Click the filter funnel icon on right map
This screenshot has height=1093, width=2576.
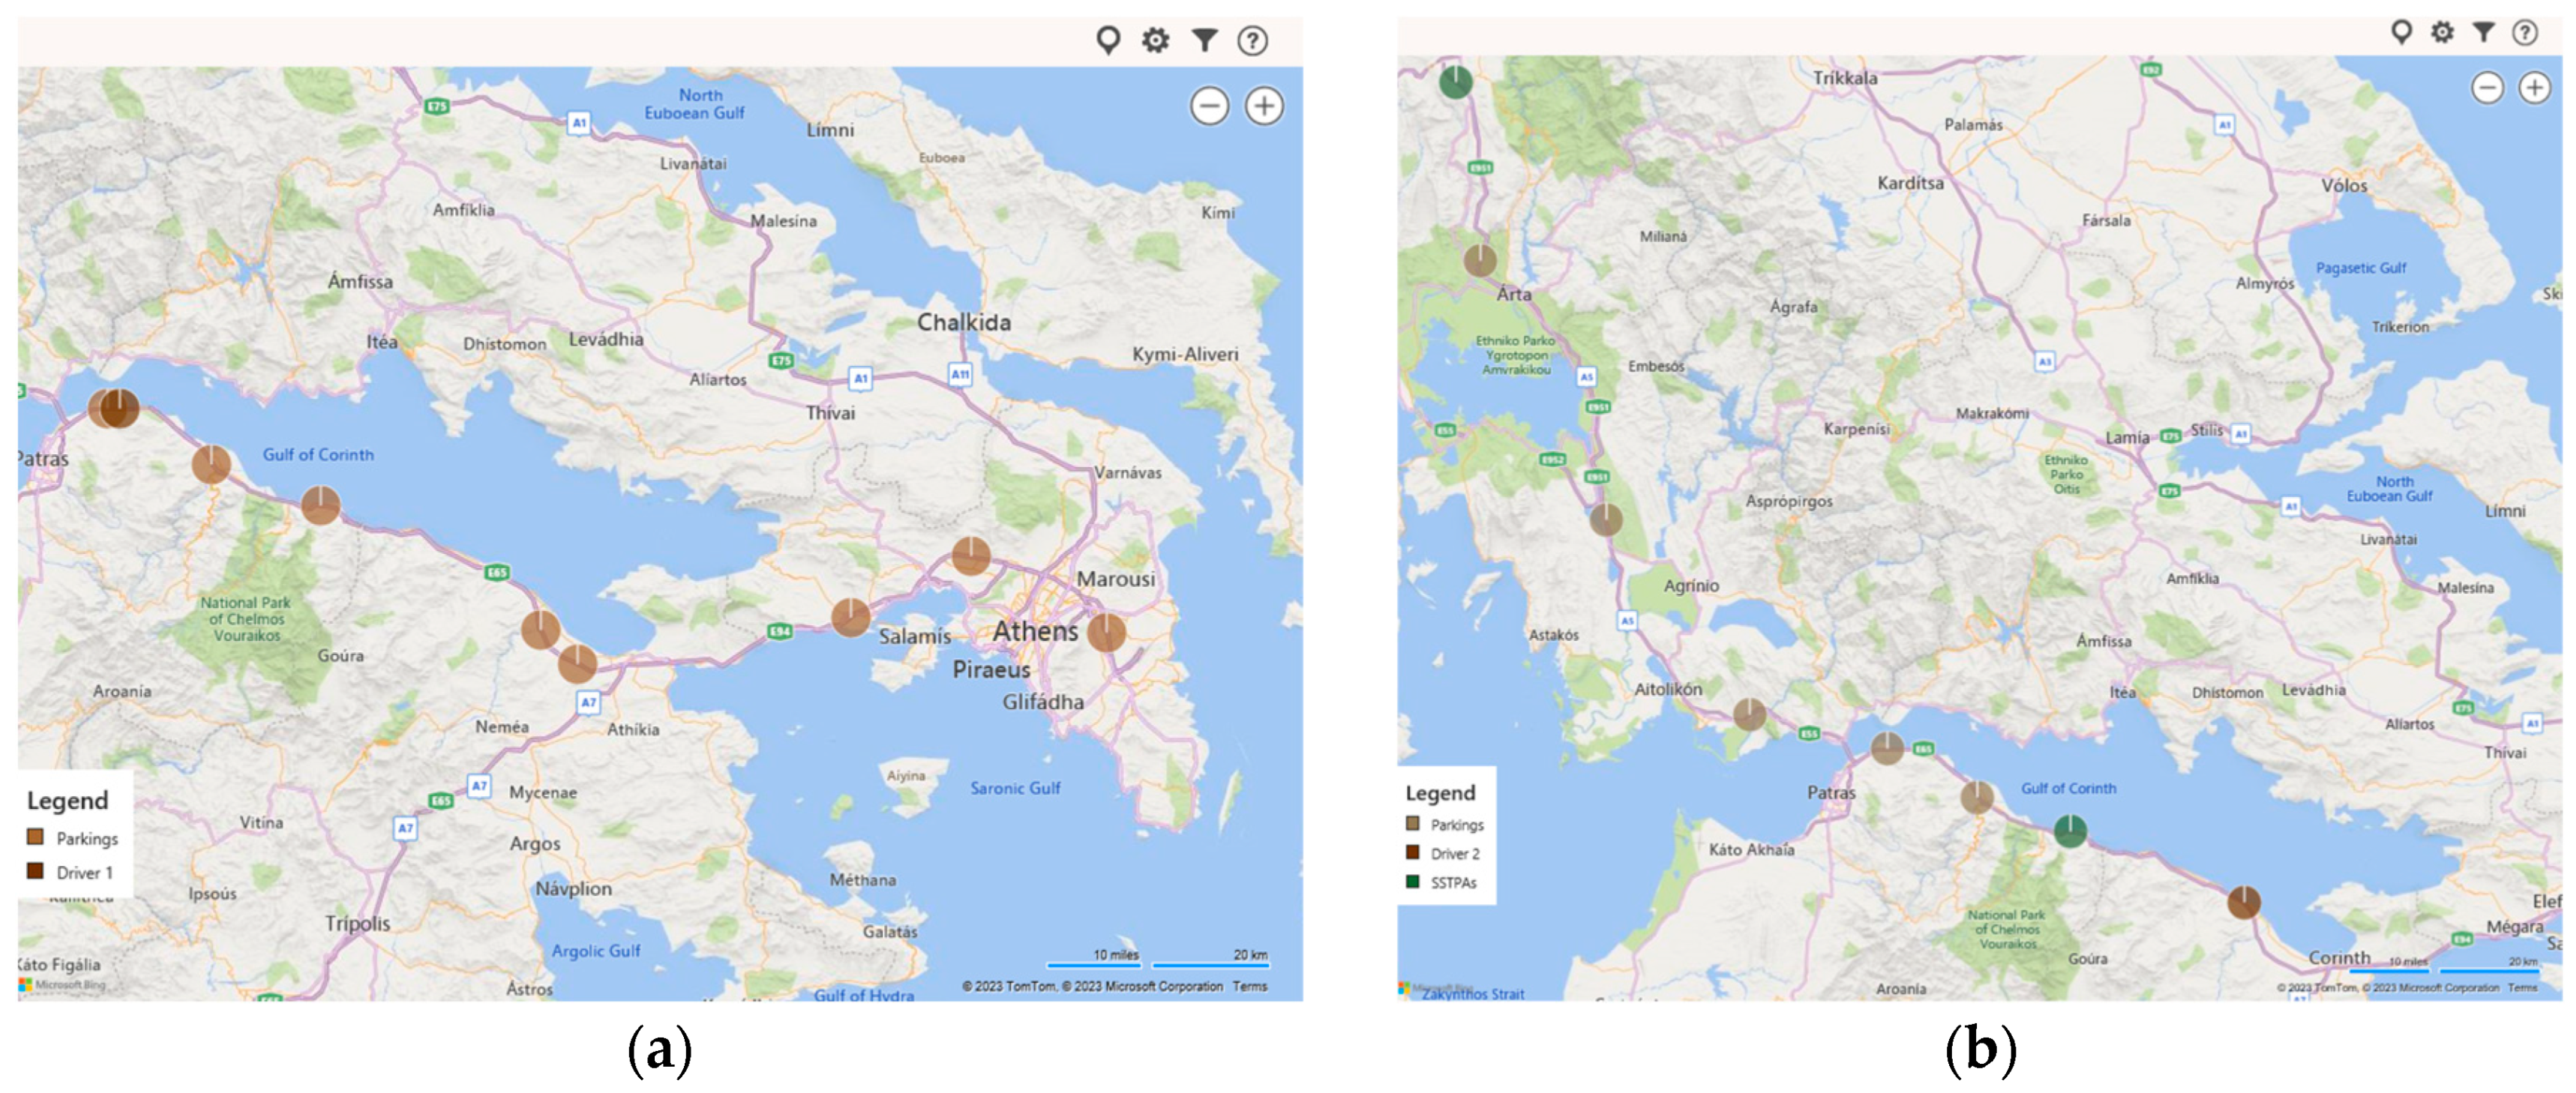(2483, 32)
